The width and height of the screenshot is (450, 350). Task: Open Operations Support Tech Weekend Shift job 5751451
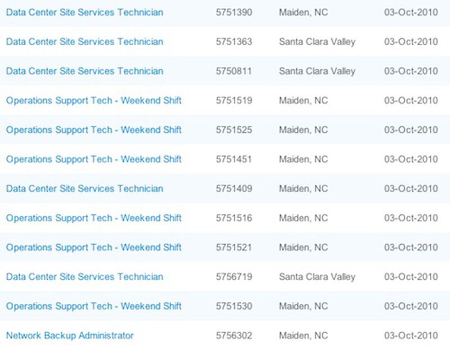pos(93,159)
